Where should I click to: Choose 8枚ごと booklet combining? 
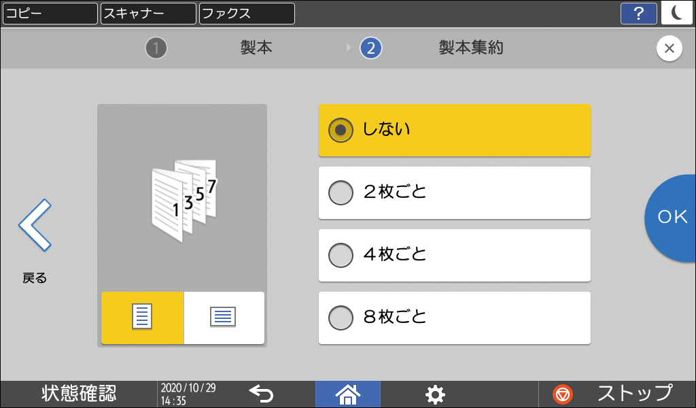pos(454,318)
